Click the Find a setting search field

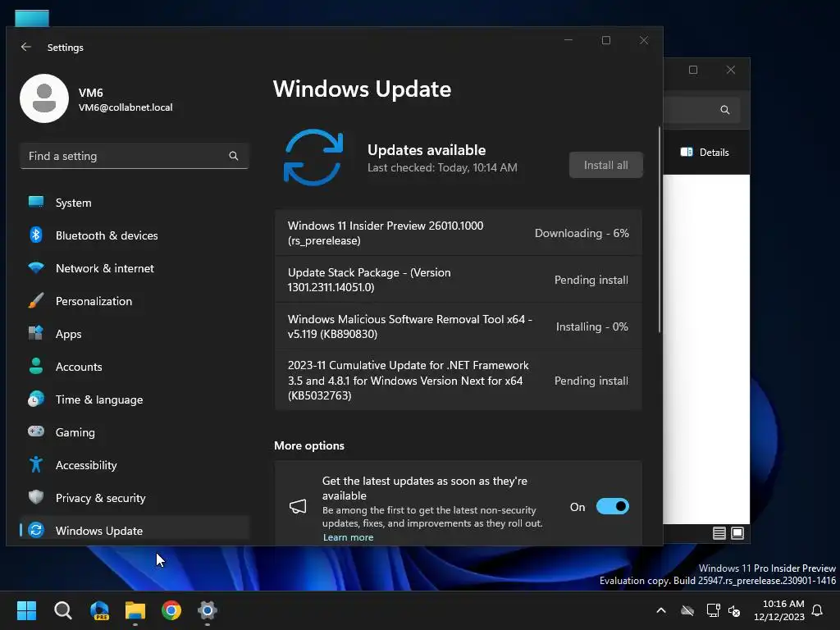tap(134, 156)
